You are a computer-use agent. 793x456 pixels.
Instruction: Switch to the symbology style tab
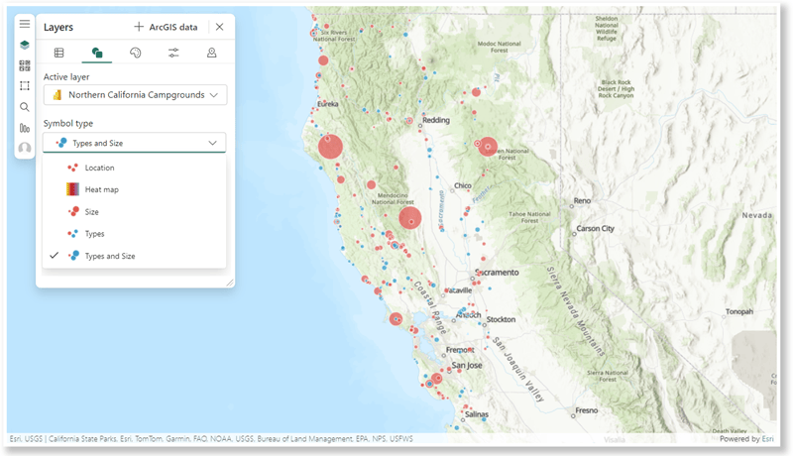coord(97,53)
